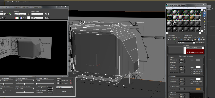Open the Material menu in Material Editor
215x98 pixels.
pos(175,8)
